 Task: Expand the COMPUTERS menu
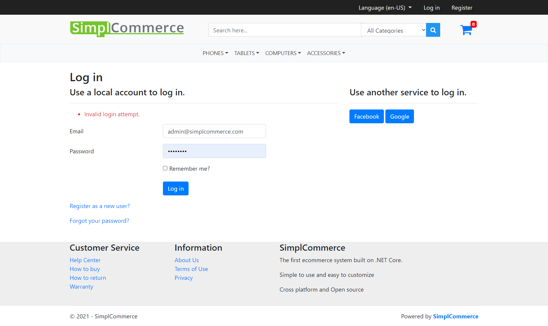283,53
